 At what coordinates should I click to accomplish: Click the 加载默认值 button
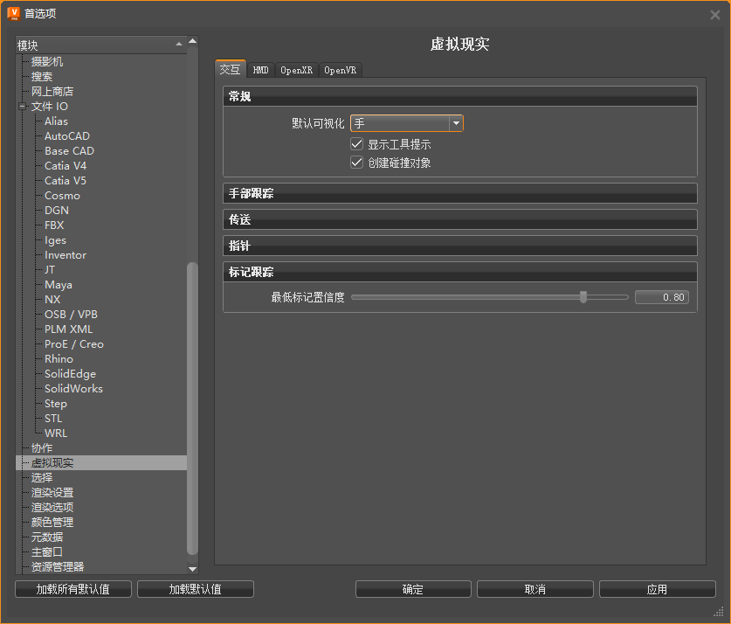coord(196,589)
